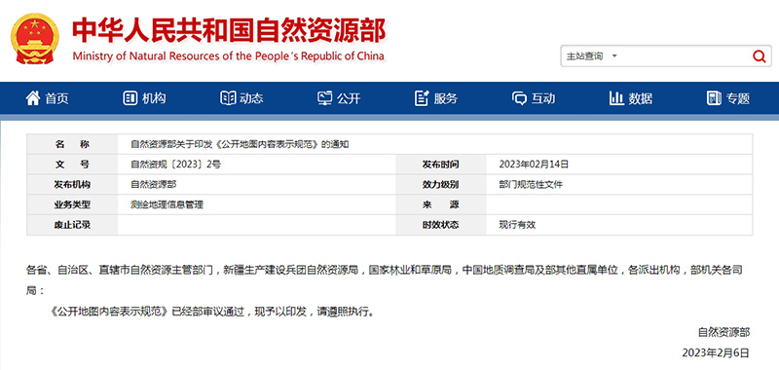
Task: Click the document icon beside 专题
Action: [x=714, y=98]
